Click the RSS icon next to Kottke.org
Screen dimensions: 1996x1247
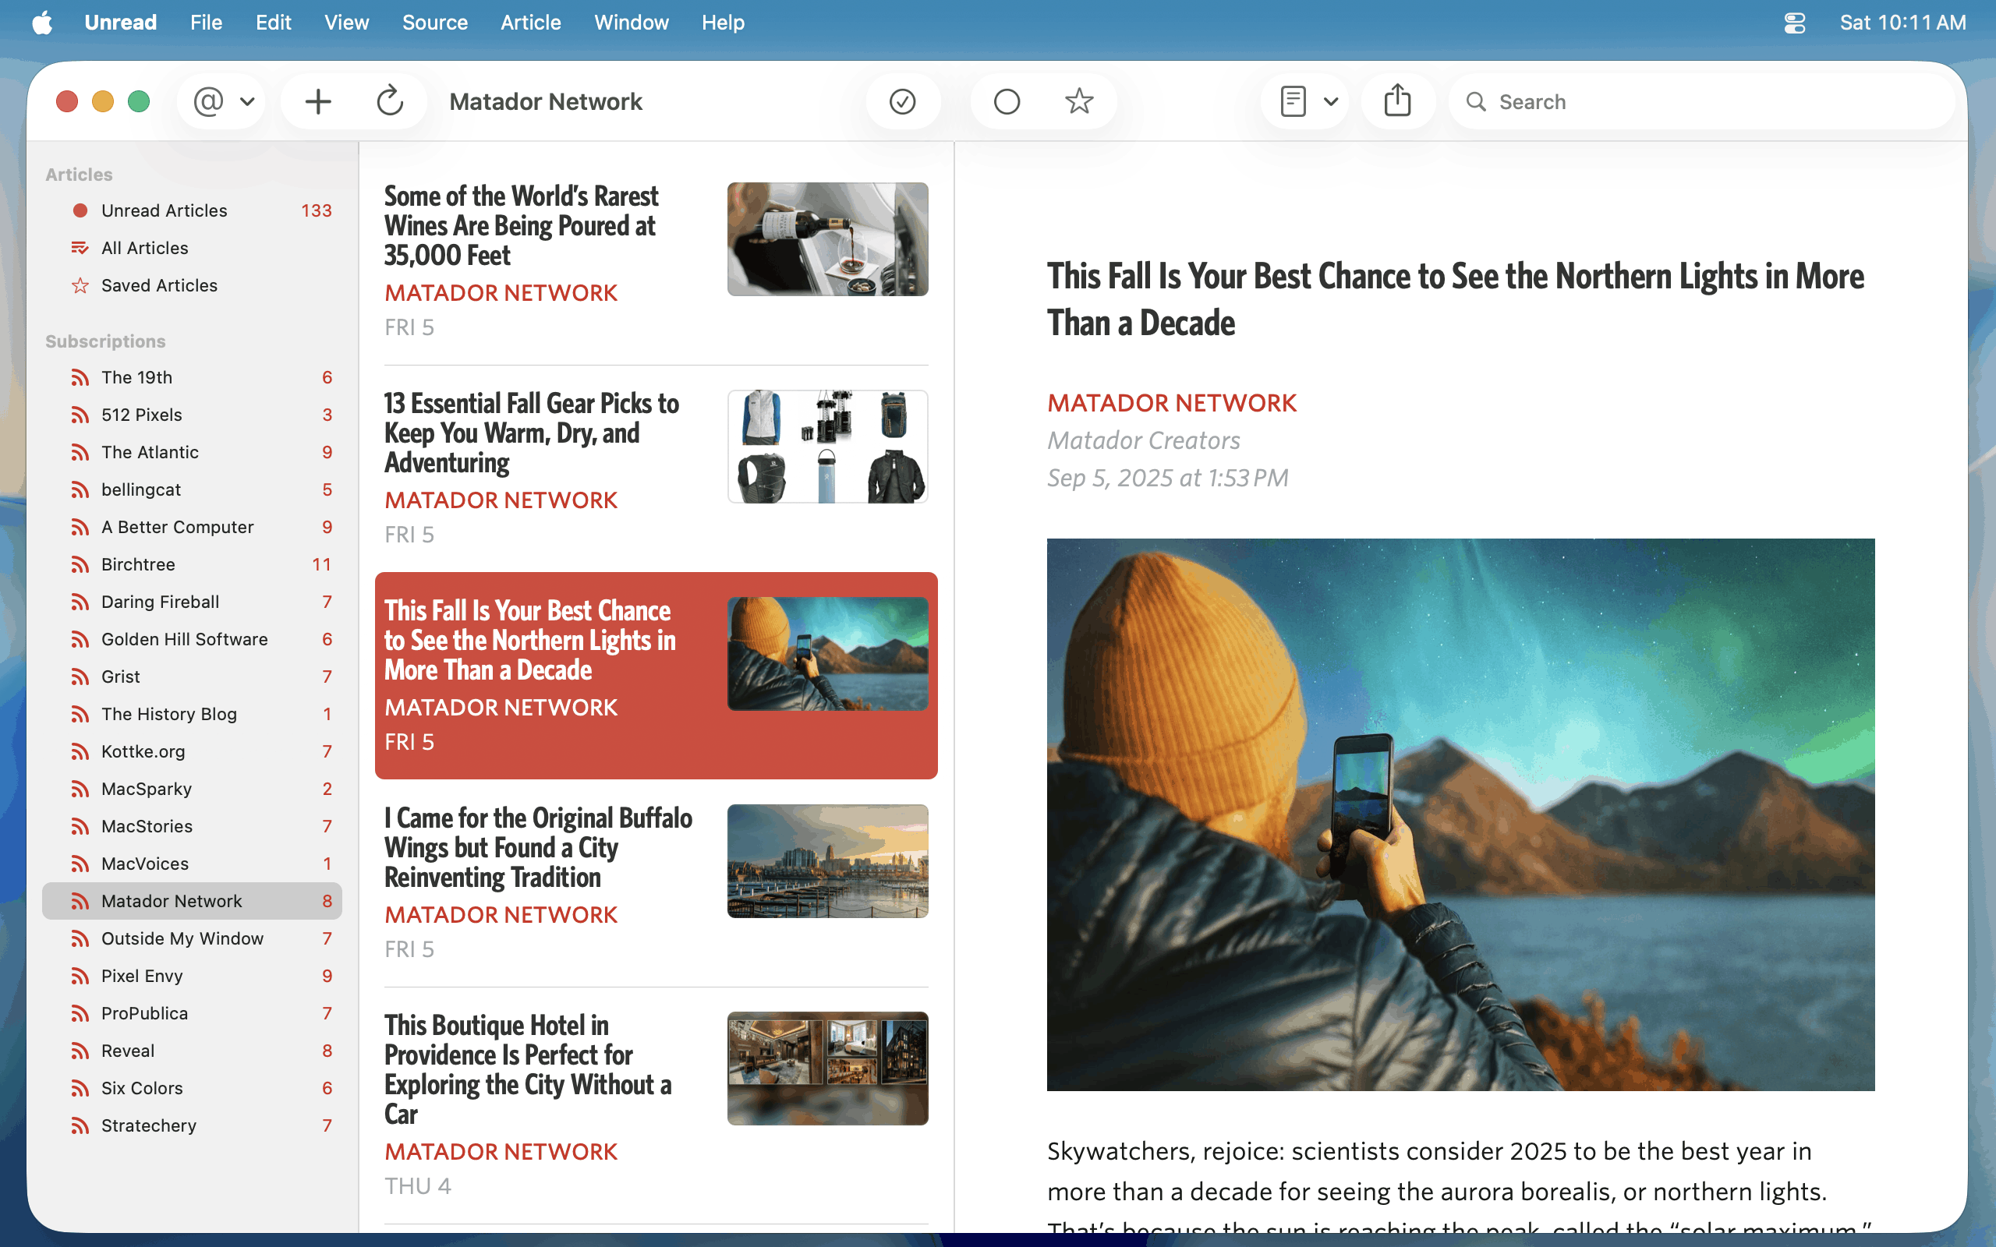click(80, 751)
